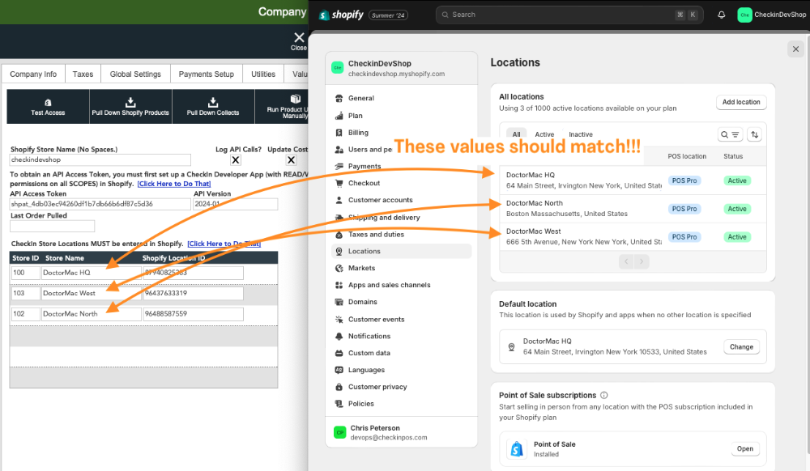810x471 pixels.
Task: Go to next page of locations
Action: coord(642,261)
